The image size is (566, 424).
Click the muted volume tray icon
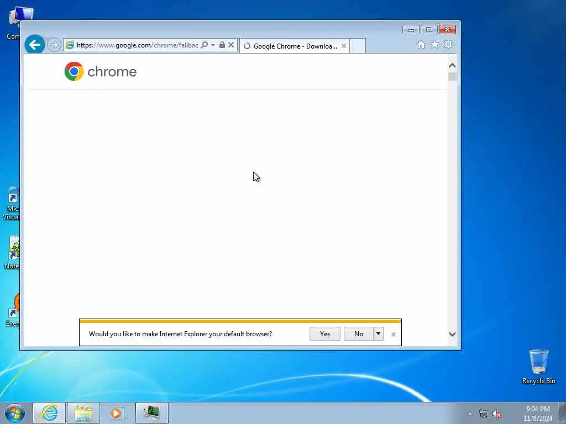tap(497, 414)
